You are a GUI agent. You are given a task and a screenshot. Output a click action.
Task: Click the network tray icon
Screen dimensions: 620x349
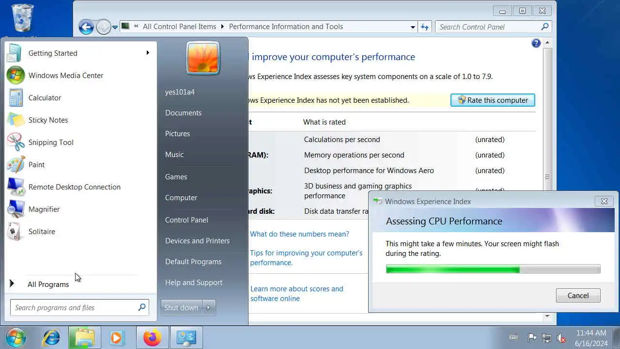point(547,338)
